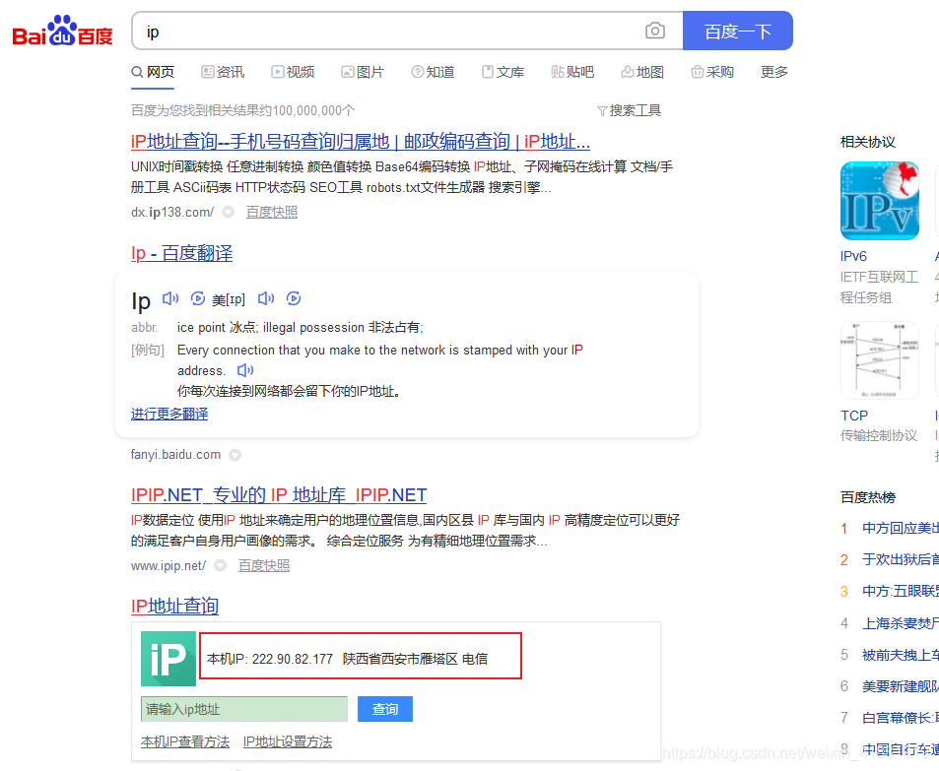The height and width of the screenshot is (771, 939).
Task: Click the replay icon after American pronunciation
Action: coord(294,298)
